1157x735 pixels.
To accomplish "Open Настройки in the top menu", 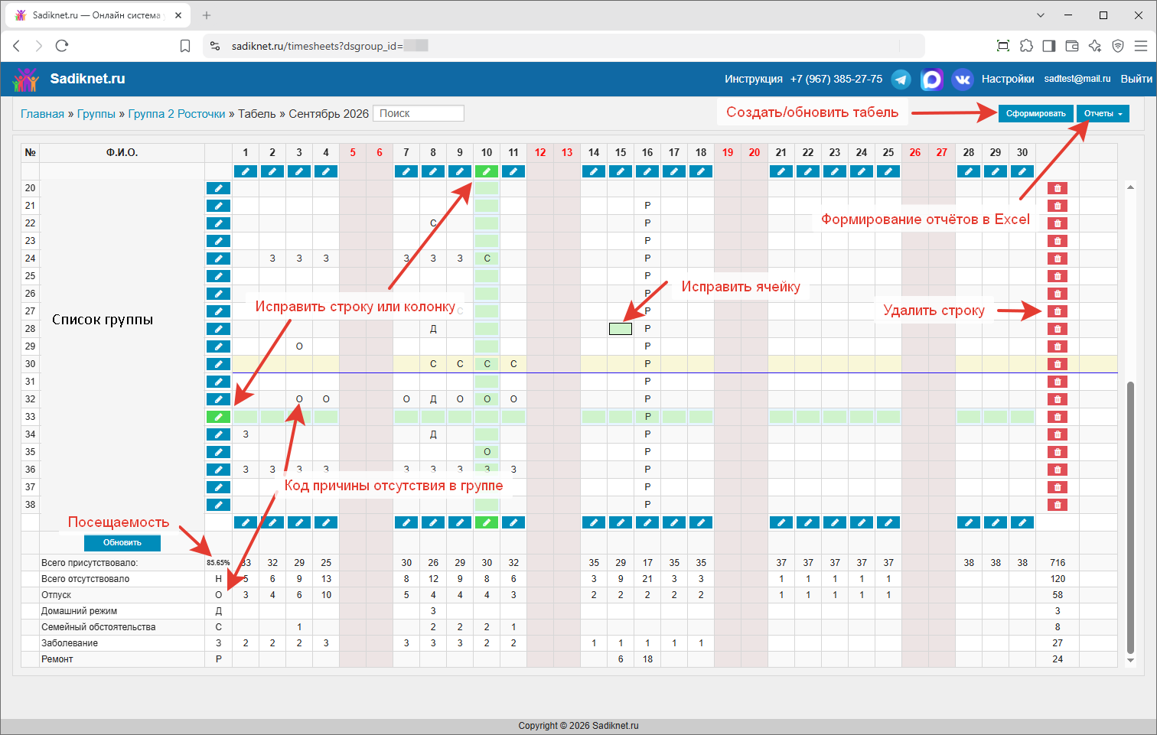I will pyautogui.click(x=1008, y=79).
